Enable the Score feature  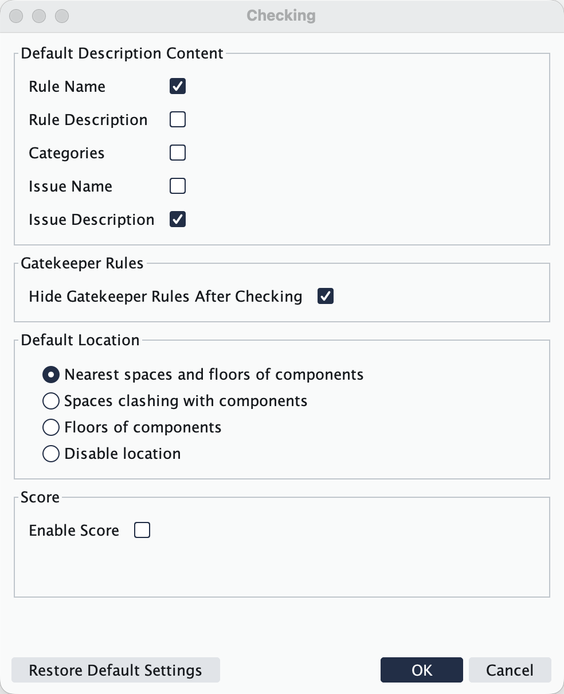point(142,530)
